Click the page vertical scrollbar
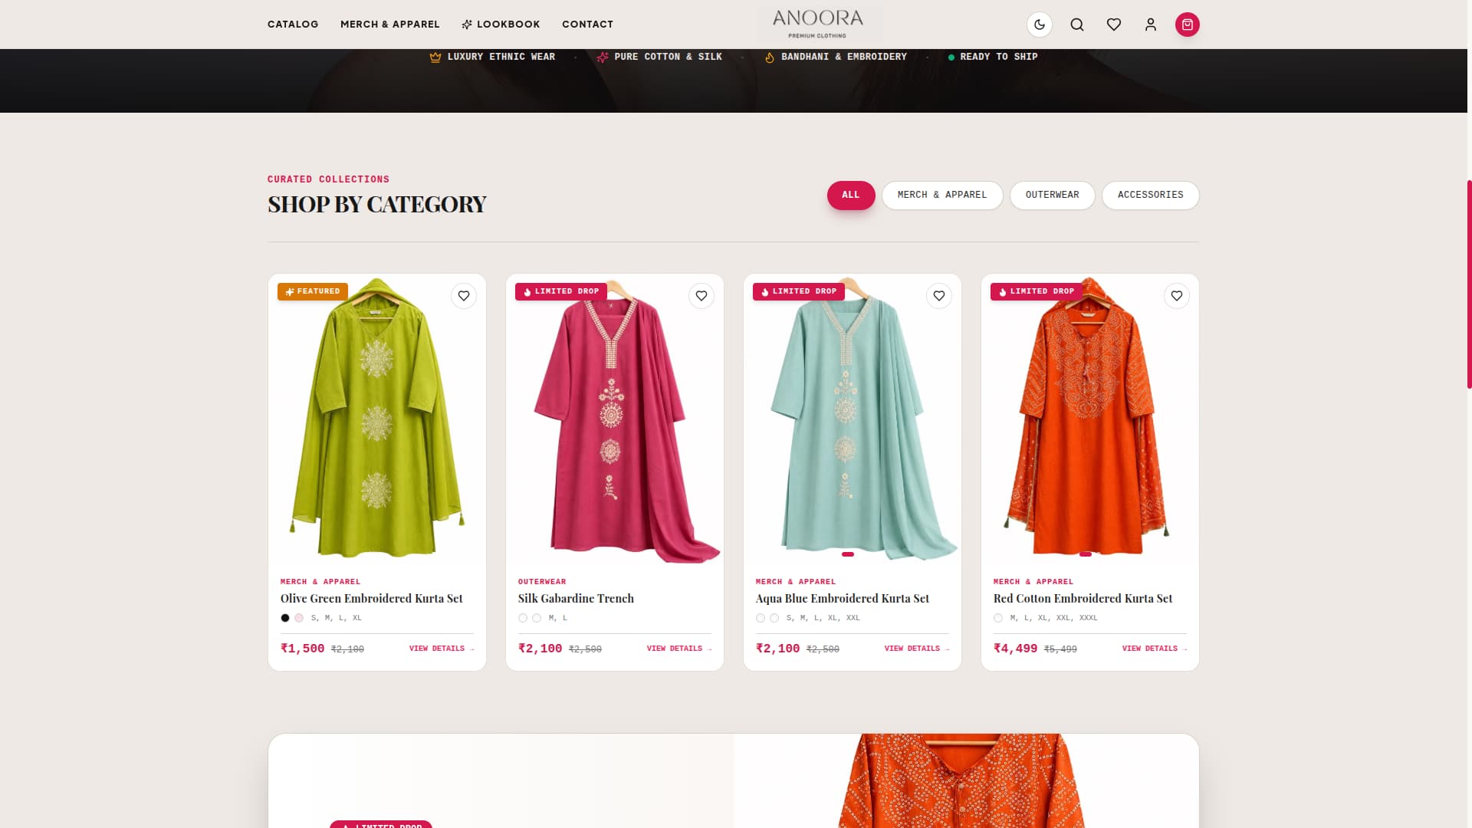Screen dimensions: 1472x828 tap(1469, 284)
